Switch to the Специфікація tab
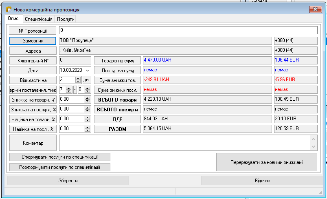327x199 pixels. pos(38,19)
